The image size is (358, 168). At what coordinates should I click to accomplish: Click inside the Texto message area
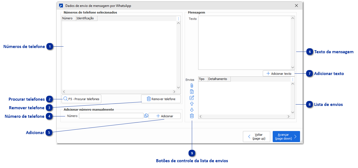coord(245,43)
